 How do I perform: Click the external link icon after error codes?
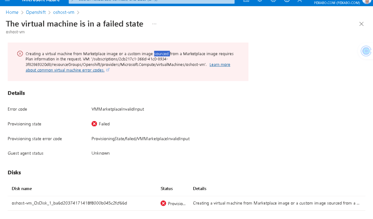click(x=108, y=70)
